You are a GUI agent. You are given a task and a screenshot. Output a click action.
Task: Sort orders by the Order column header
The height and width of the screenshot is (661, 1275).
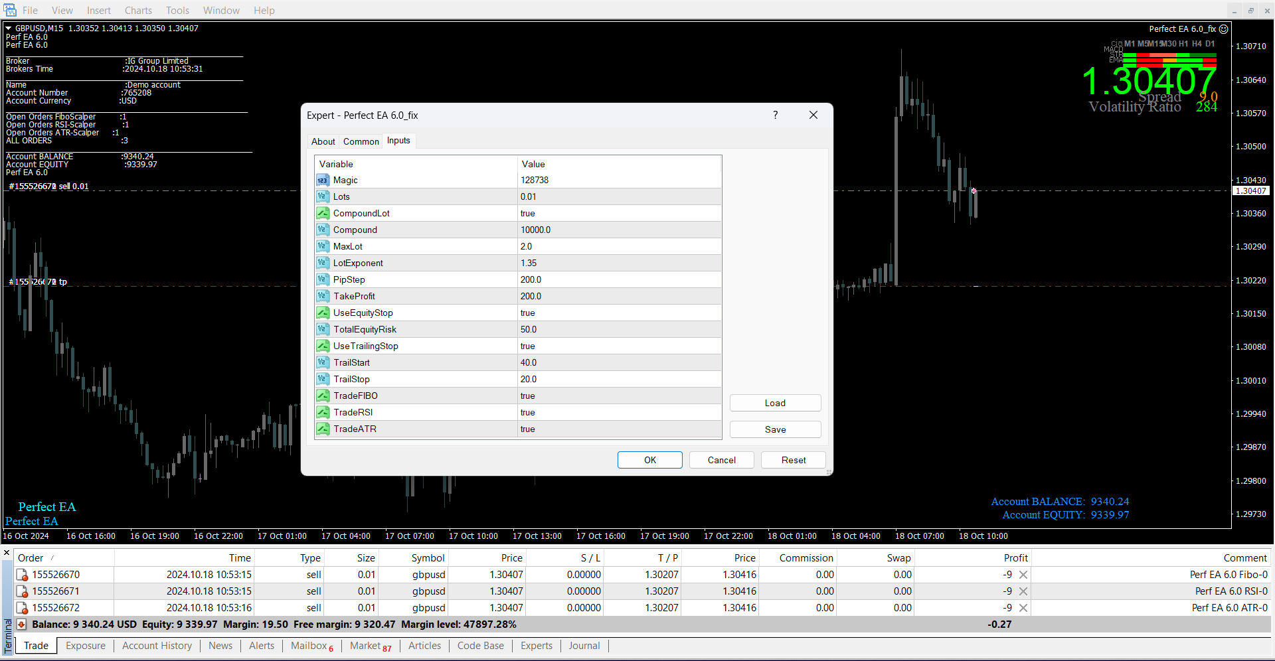(31, 558)
